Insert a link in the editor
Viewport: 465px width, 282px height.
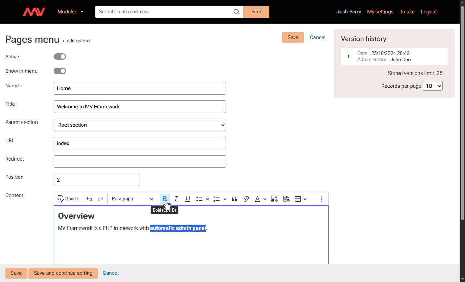pyautogui.click(x=246, y=199)
